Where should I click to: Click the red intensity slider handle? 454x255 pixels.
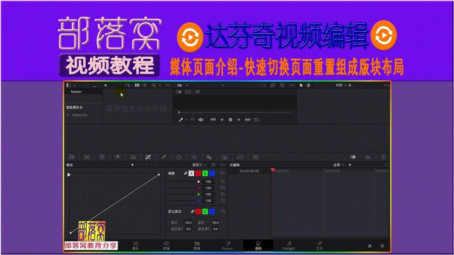[x=198, y=188]
